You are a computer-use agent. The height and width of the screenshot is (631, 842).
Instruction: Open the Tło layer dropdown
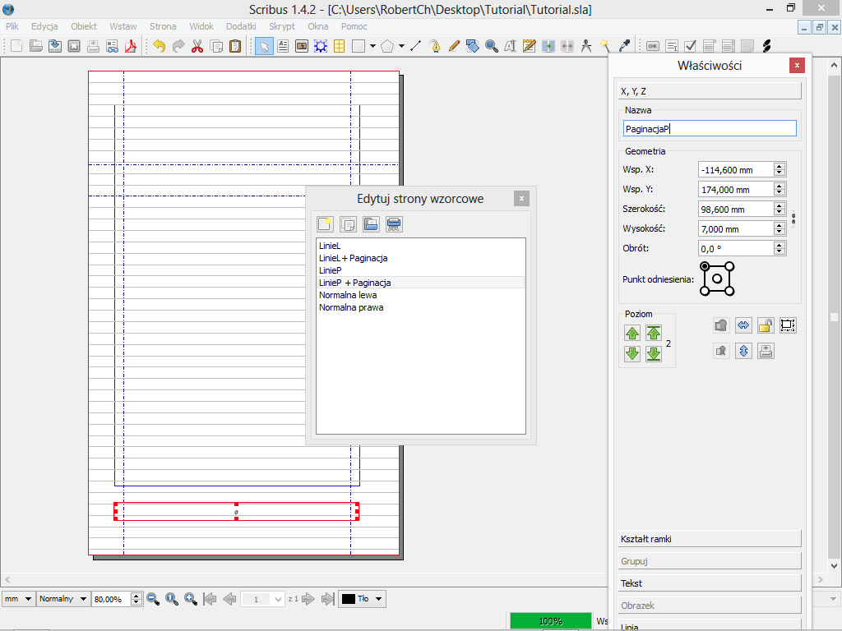click(363, 599)
